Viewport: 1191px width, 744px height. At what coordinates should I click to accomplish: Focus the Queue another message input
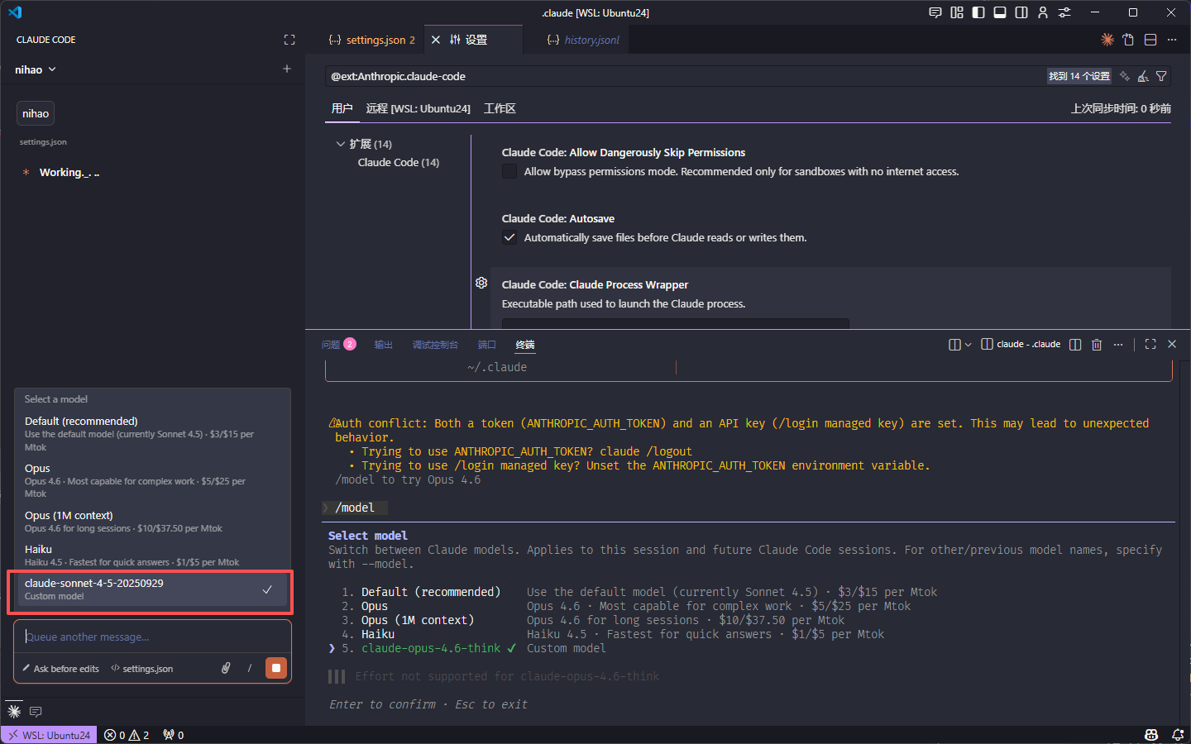click(152, 637)
